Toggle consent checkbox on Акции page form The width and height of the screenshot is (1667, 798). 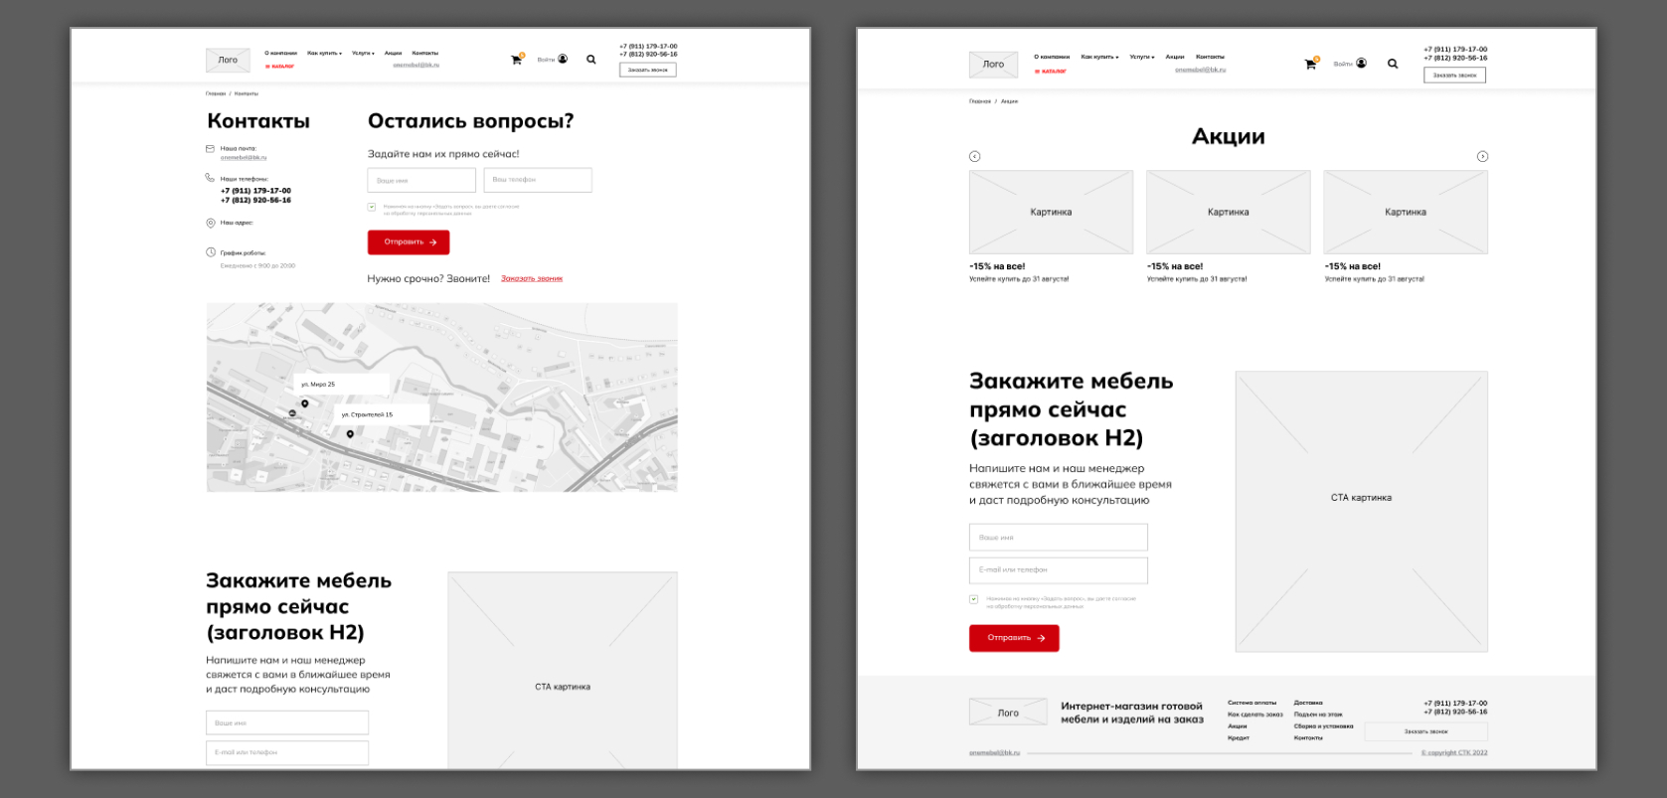(x=973, y=599)
